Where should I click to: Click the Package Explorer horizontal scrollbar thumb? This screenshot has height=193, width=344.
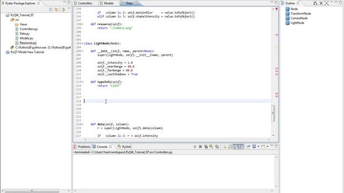click(x=32, y=191)
